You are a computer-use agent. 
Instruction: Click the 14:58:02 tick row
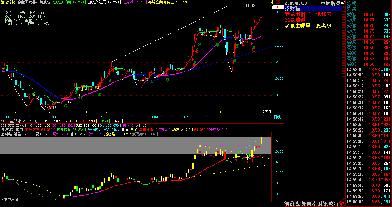[369, 70]
